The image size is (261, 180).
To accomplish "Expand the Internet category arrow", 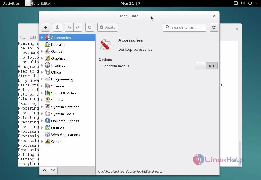I will click(x=42, y=65).
